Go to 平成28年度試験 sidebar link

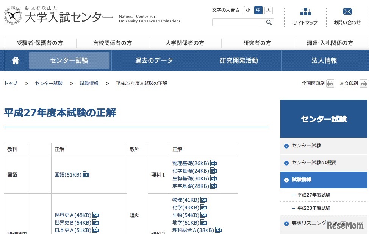pos(314,208)
